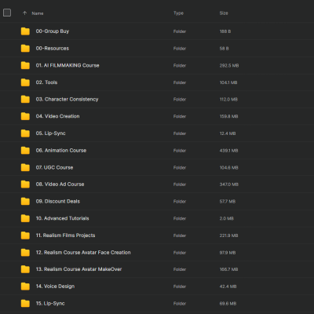Select the 07. UGC Course name
Image resolution: width=314 pixels, height=314 pixels.
coord(54,167)
